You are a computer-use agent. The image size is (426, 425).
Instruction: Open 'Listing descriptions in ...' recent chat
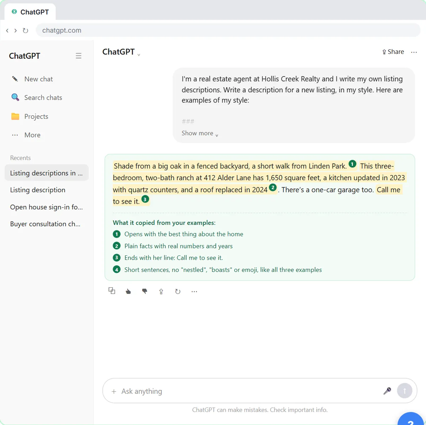point(47,173)
